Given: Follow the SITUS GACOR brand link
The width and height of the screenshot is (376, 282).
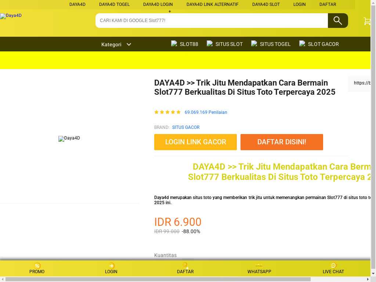Looking at the screenshot, I should [x=186, y=127].
